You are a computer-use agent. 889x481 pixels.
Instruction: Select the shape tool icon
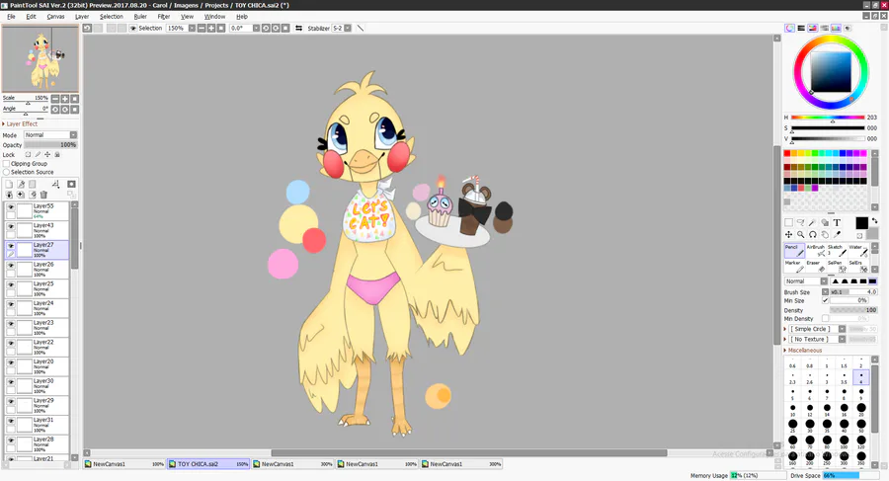coord(825,222)
